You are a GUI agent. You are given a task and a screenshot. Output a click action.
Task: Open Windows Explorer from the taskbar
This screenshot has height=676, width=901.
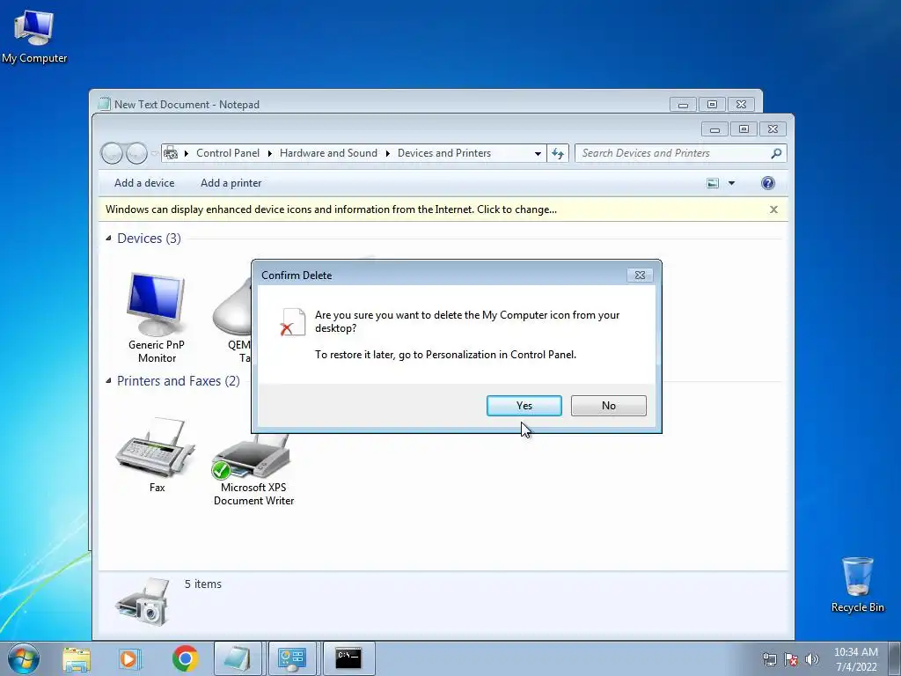[x=77, y=658]
